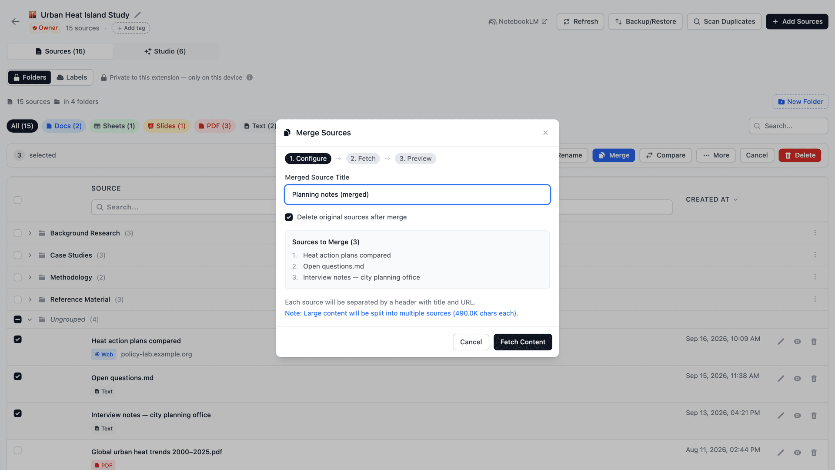Image resolution: width=835 pixels, height=470 pixels.
Task: Click the info icon beside privacy note
Action: point(250,77)
